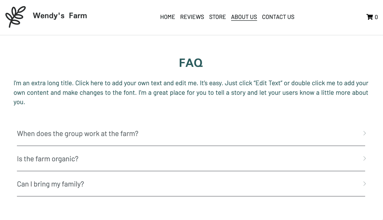This screenshot has height=220, width=383.
Task: Select the ABOUT US menu item
Action: tap(244, 17)
